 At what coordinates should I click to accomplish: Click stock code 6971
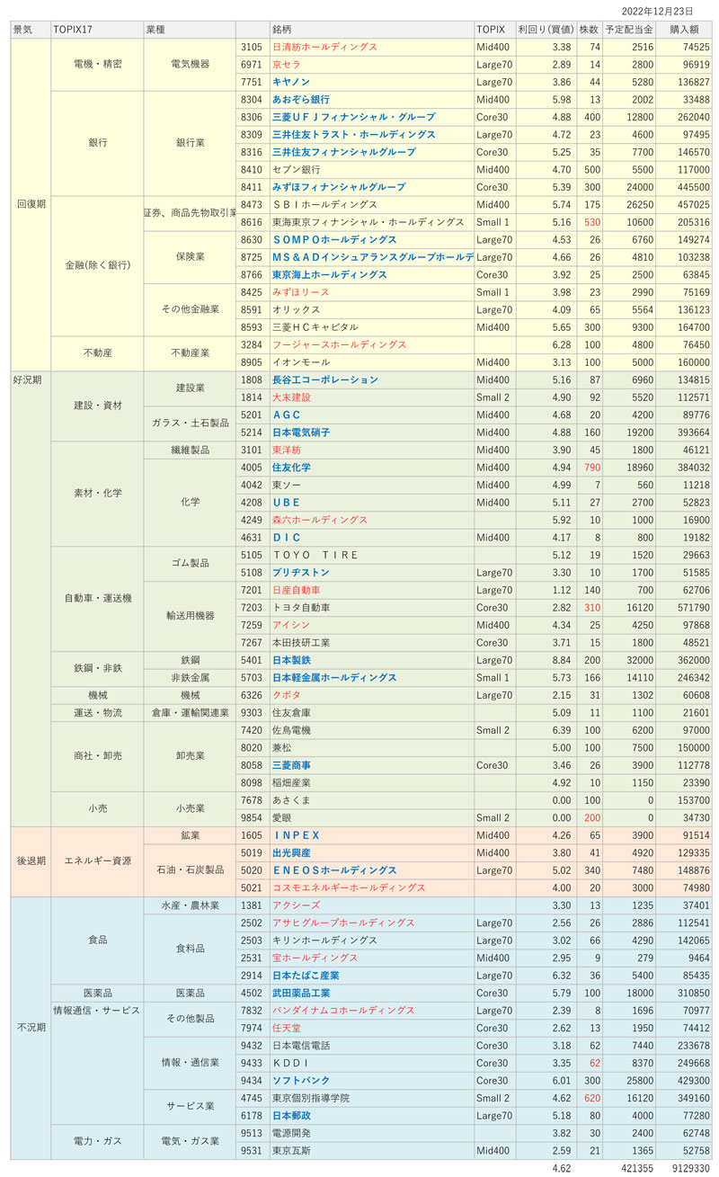click(x=253, y=64)
